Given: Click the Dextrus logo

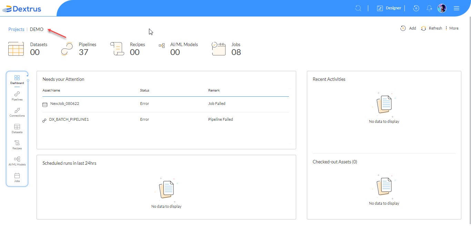Looking at the screenshot, I should click(x=21, y=9).
